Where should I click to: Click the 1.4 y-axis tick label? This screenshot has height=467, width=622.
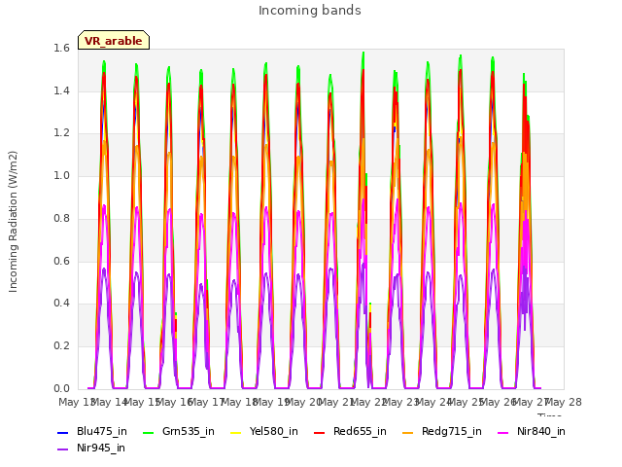tap(61, 90)
